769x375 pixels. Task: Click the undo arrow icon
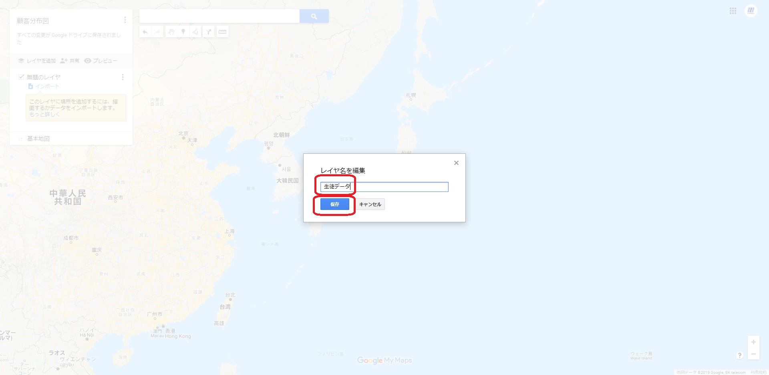coord(145,32)
